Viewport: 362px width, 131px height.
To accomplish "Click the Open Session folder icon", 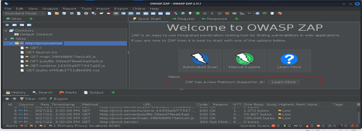I will pos(57,13).
